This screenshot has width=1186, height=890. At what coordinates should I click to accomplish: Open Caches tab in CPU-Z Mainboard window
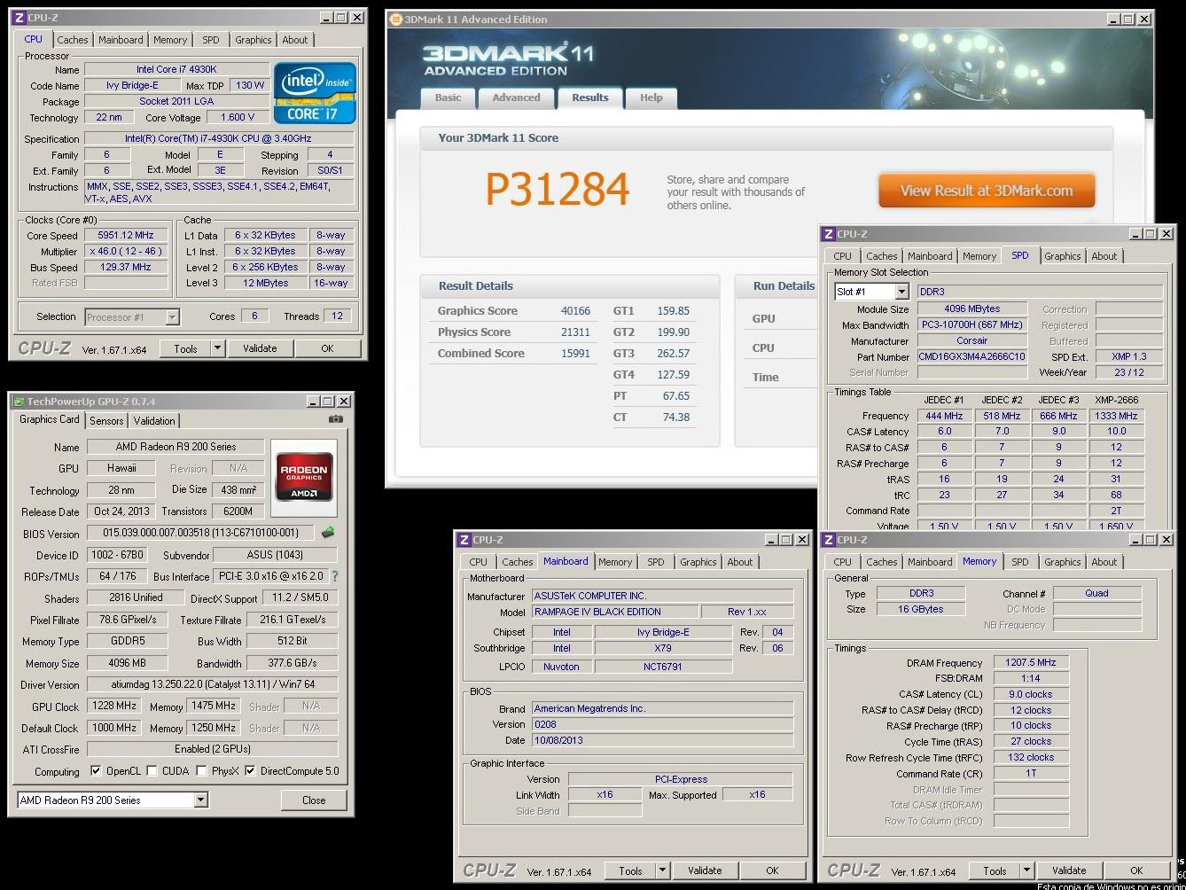pos(518,562)
